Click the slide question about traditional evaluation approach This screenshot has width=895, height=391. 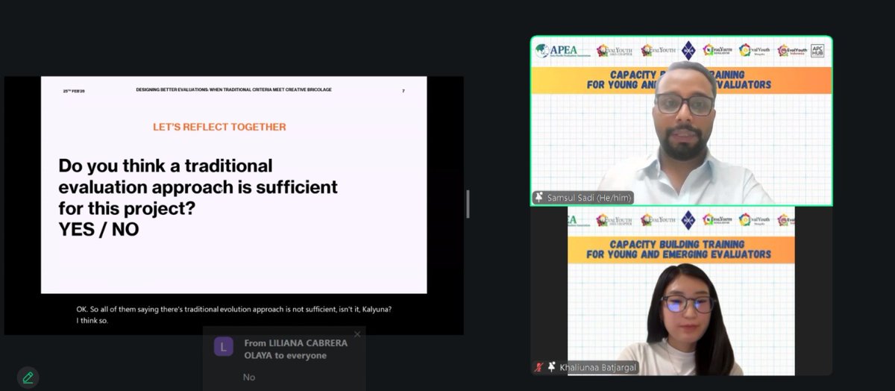pos(198,187)
